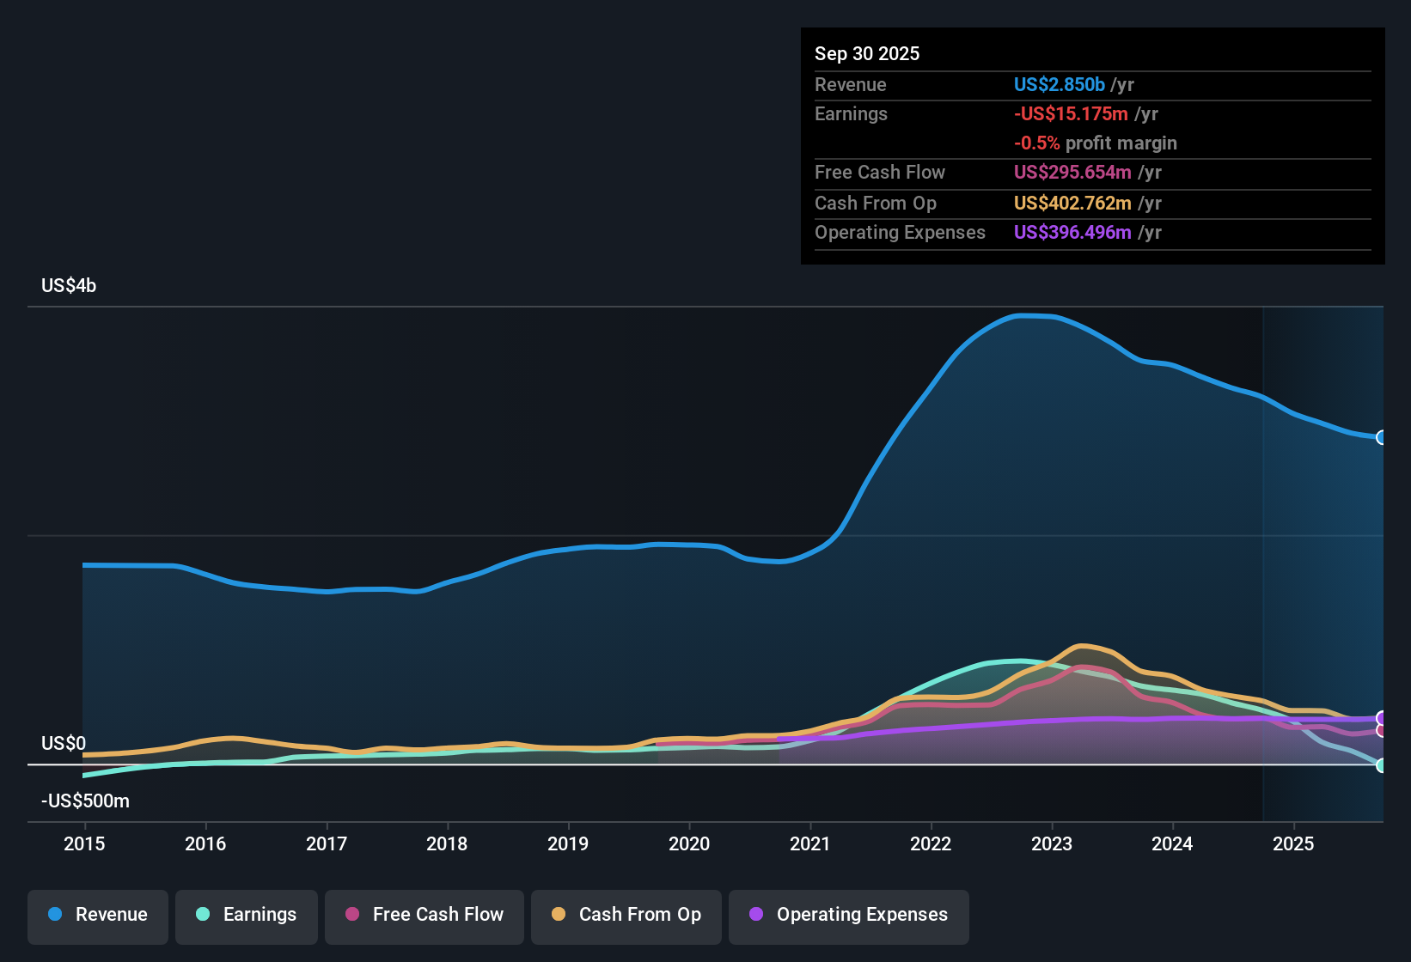Click the pink Free Cash Flow legend dot

[352, 915]
